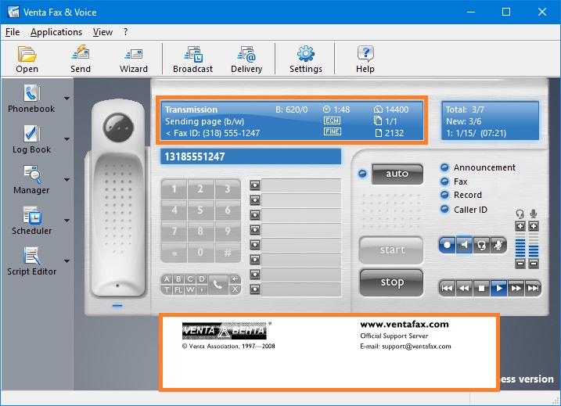This screenshot has height=406, width=561.
Task: Click the X clear key on keypad
Action: pos(235,289)
